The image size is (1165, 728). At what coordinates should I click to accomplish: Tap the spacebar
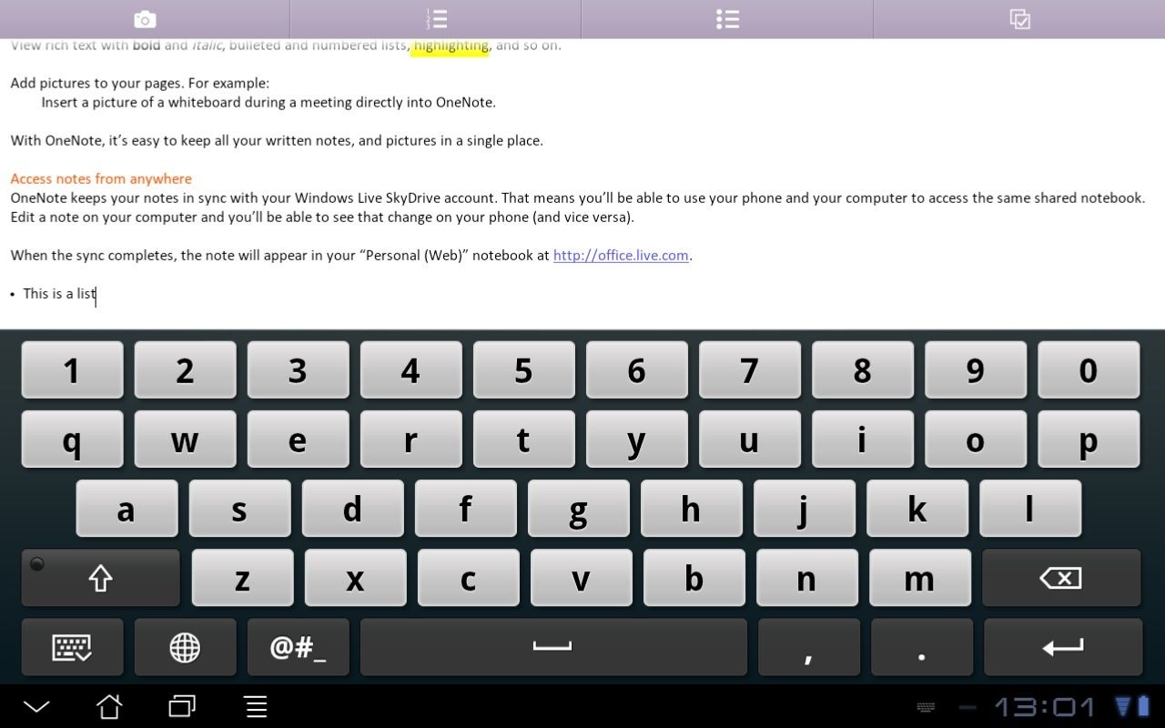click(x=553, y=647)
